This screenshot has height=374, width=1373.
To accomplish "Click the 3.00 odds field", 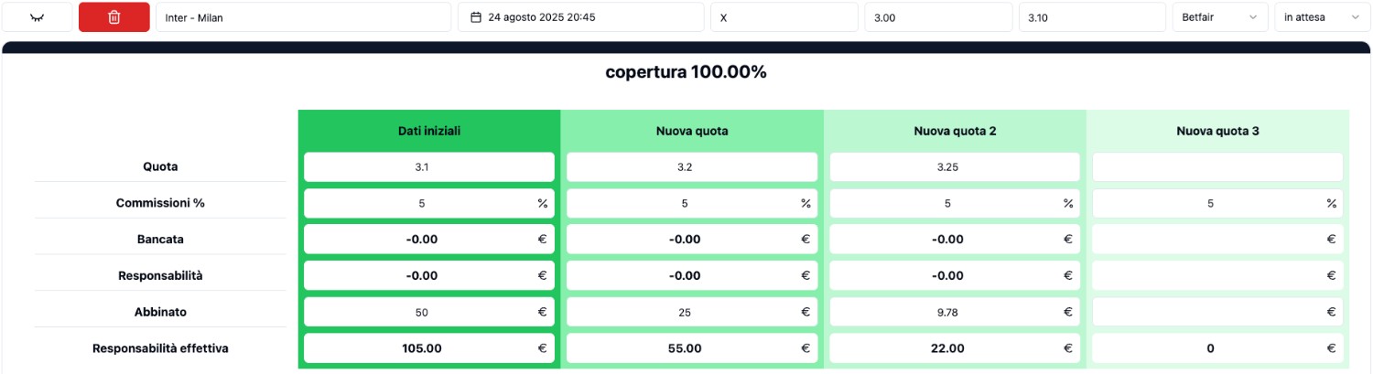I will (x=938, y=17).
